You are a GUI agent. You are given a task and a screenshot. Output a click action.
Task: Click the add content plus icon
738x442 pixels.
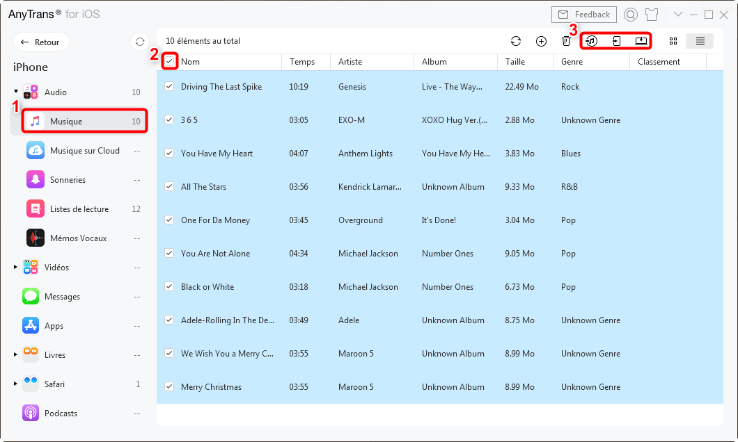[x=541, y=41]
